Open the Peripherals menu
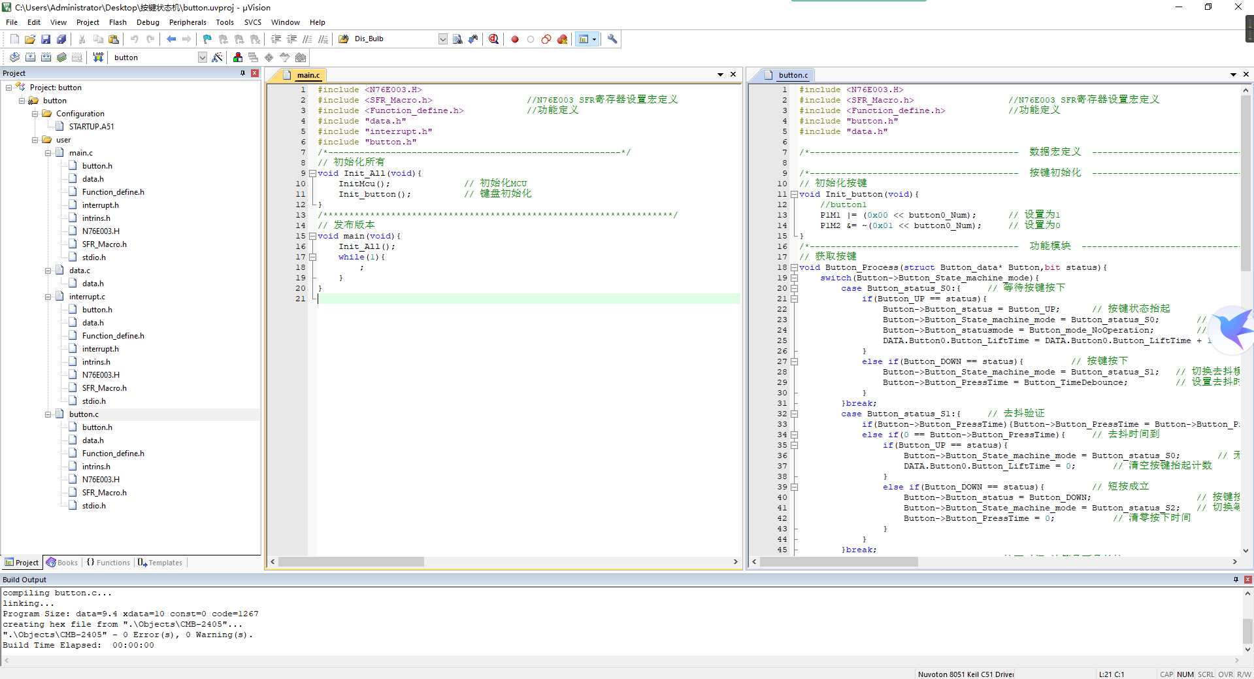The height and width of the screenshot is (679, 1254). click(188, 22)
